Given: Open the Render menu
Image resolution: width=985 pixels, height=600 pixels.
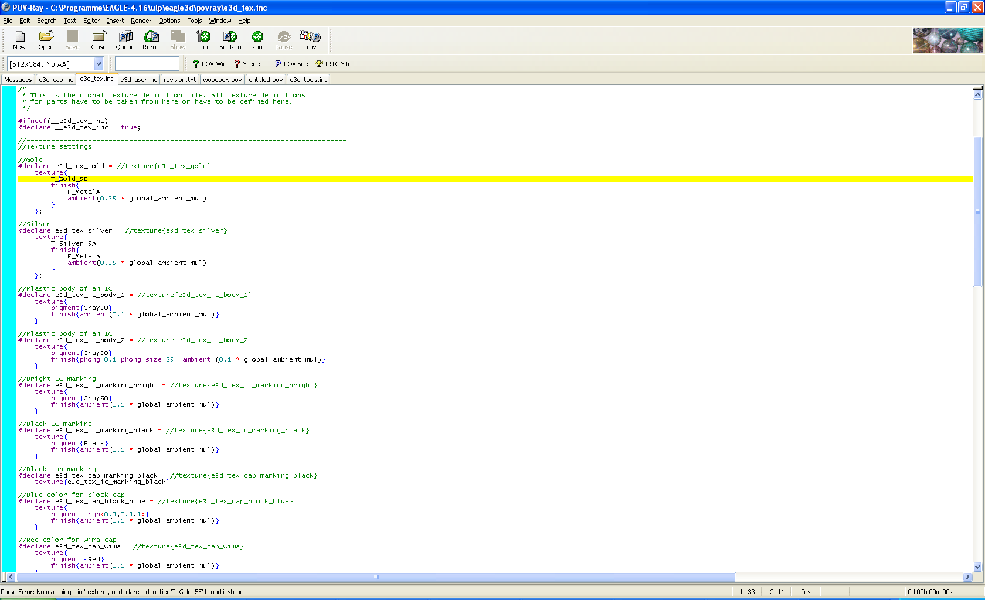Looking at the screenshot, I should point(141,21).
